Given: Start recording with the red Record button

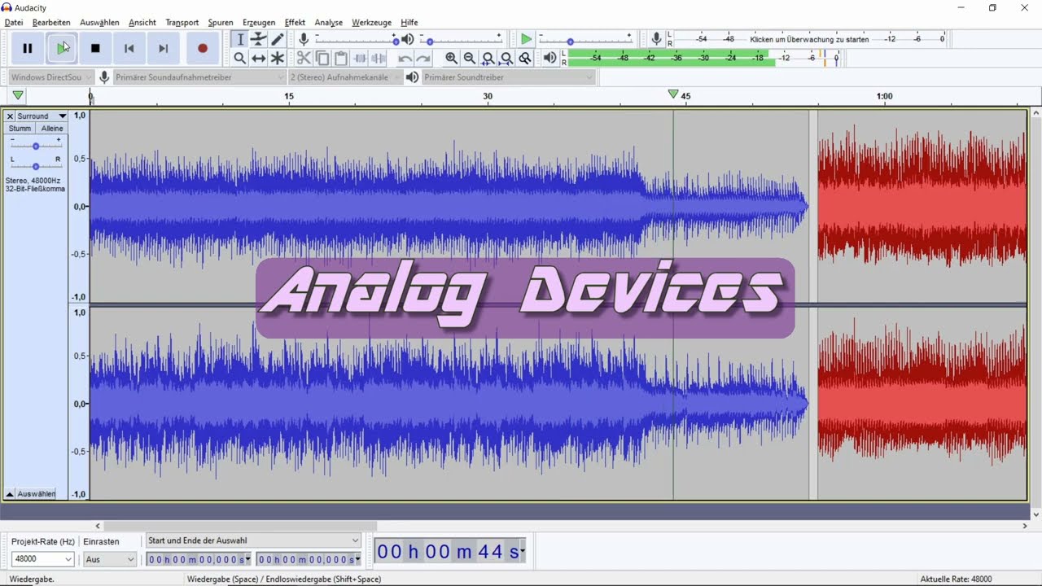Looking at the screenshot, I should (x=203, y=48).
